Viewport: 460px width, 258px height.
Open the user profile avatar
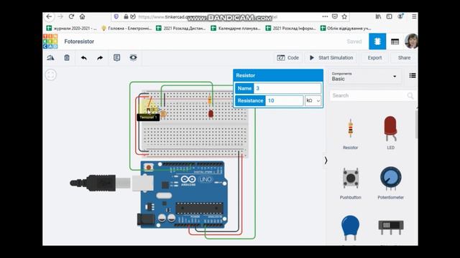(411, 42)
